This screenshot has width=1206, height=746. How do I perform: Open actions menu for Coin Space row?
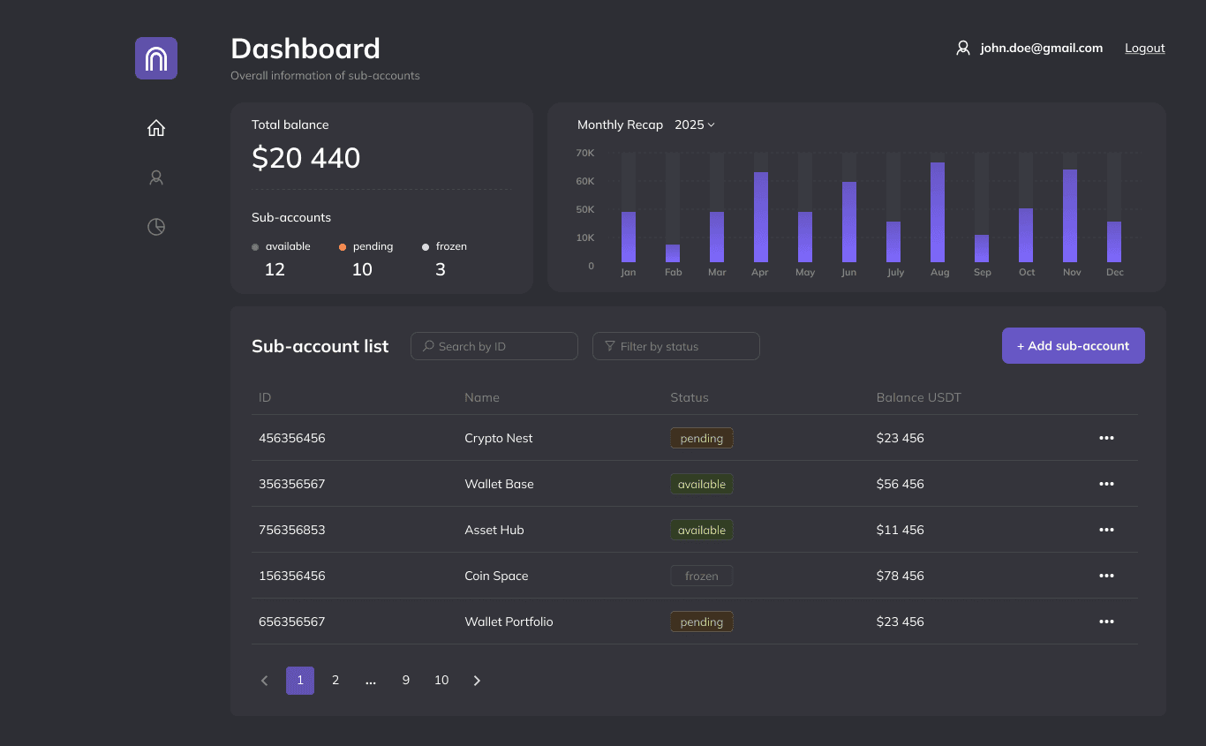coord(1106,576)
